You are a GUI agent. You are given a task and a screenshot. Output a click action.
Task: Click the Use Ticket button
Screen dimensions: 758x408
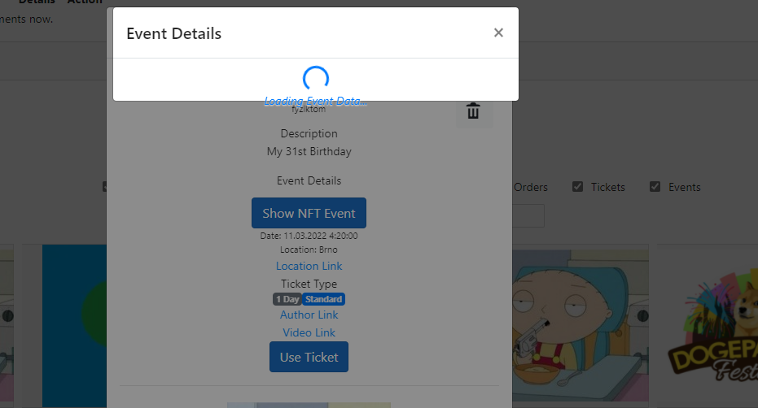(x=309, y=357)
